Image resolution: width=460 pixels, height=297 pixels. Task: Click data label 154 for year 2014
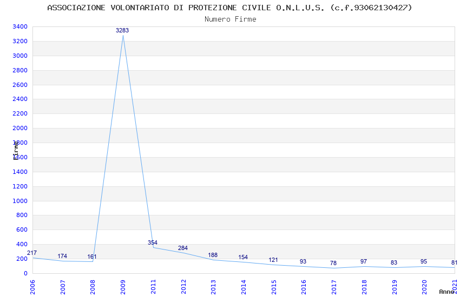pyautogui.click(x=243, y=257)
